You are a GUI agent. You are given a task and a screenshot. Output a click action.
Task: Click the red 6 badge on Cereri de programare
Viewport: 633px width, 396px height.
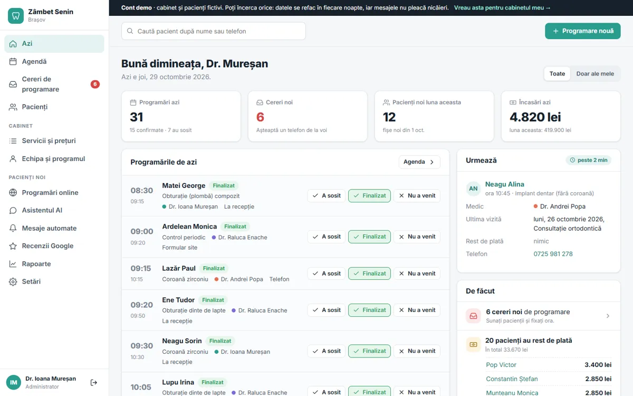coord(95,84)
